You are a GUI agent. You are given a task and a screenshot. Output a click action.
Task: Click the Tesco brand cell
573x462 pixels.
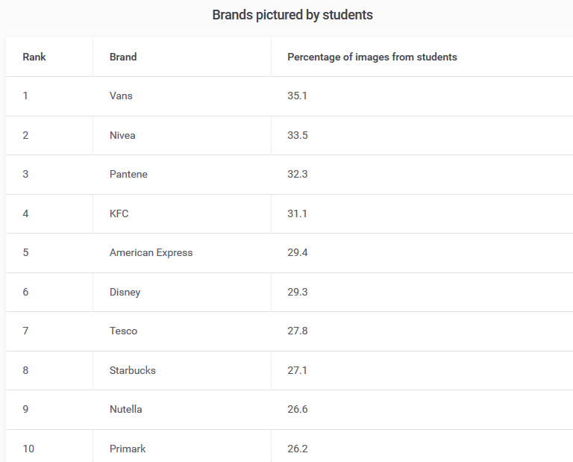pos(123,331)
